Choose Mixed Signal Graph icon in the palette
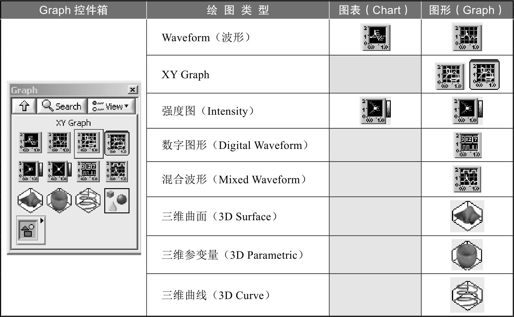The image size is (514, 317). [117, 171]
